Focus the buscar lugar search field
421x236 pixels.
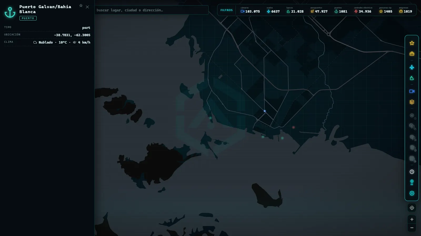pyautogui.click(x=152, y=10)
